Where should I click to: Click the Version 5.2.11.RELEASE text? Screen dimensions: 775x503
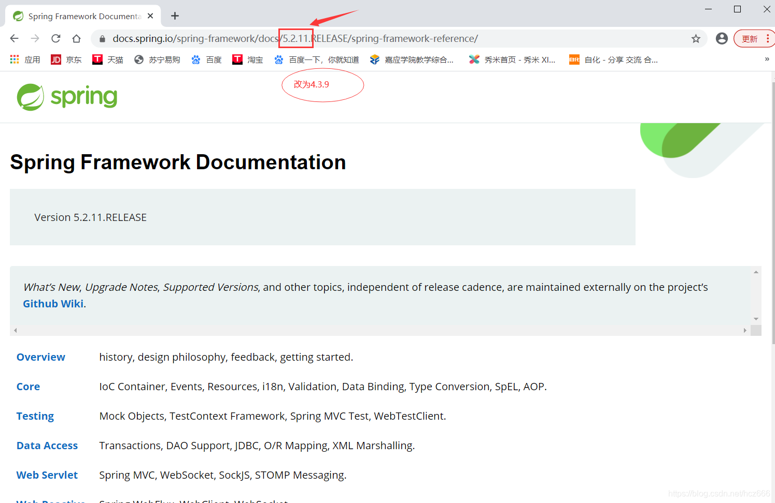[90, 217]
